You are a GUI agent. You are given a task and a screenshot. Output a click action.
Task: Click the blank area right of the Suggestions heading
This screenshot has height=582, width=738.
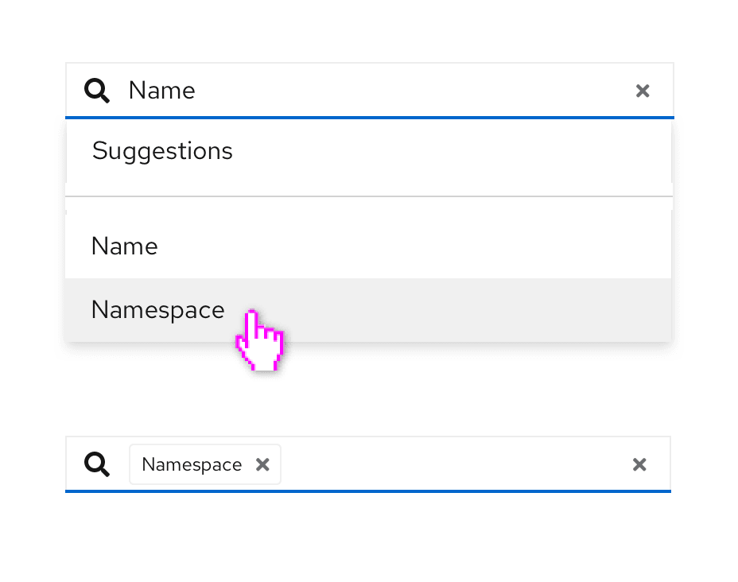click(x=477, y=151)
